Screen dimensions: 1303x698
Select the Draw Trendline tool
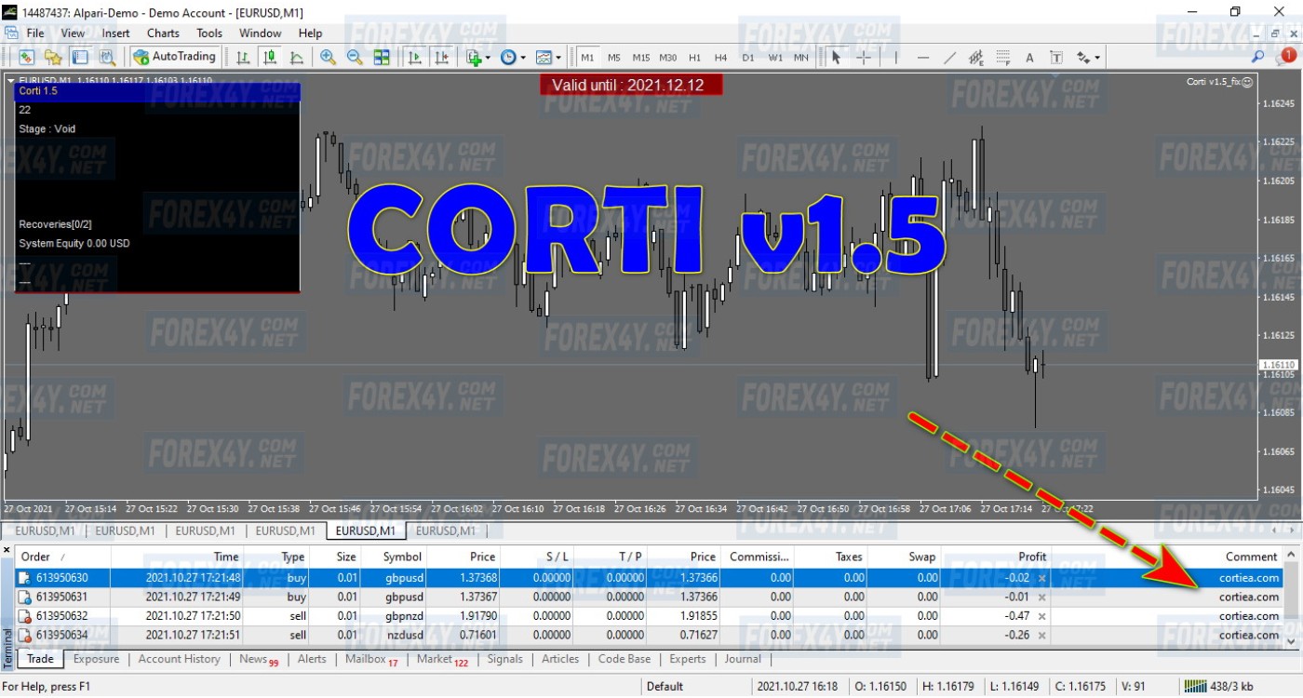click(949, 58)
